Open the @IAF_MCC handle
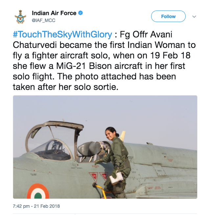The image size is (208, 215). 43,20
